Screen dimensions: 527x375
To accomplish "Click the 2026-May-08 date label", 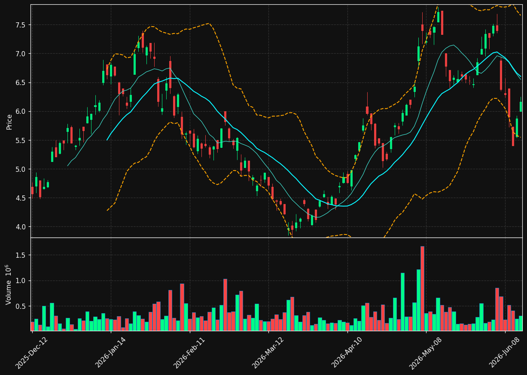I will tap(426, 352).
